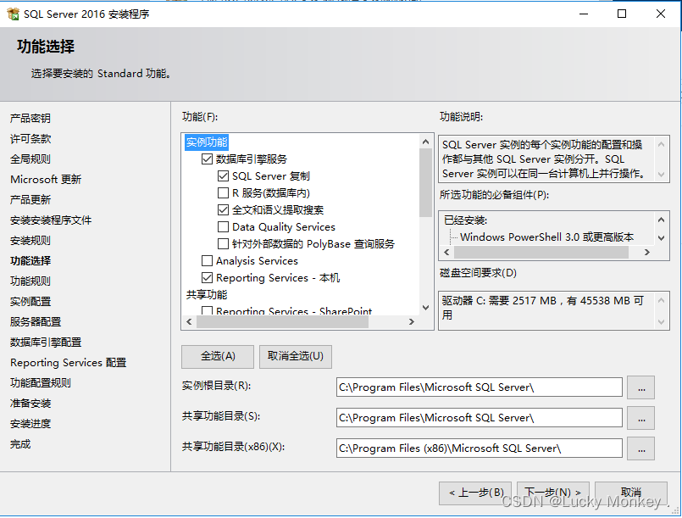Proceed with the 下一步 button
Viewport: 682px width, 518px height.
pyautogui.click(x=552, y=493)
